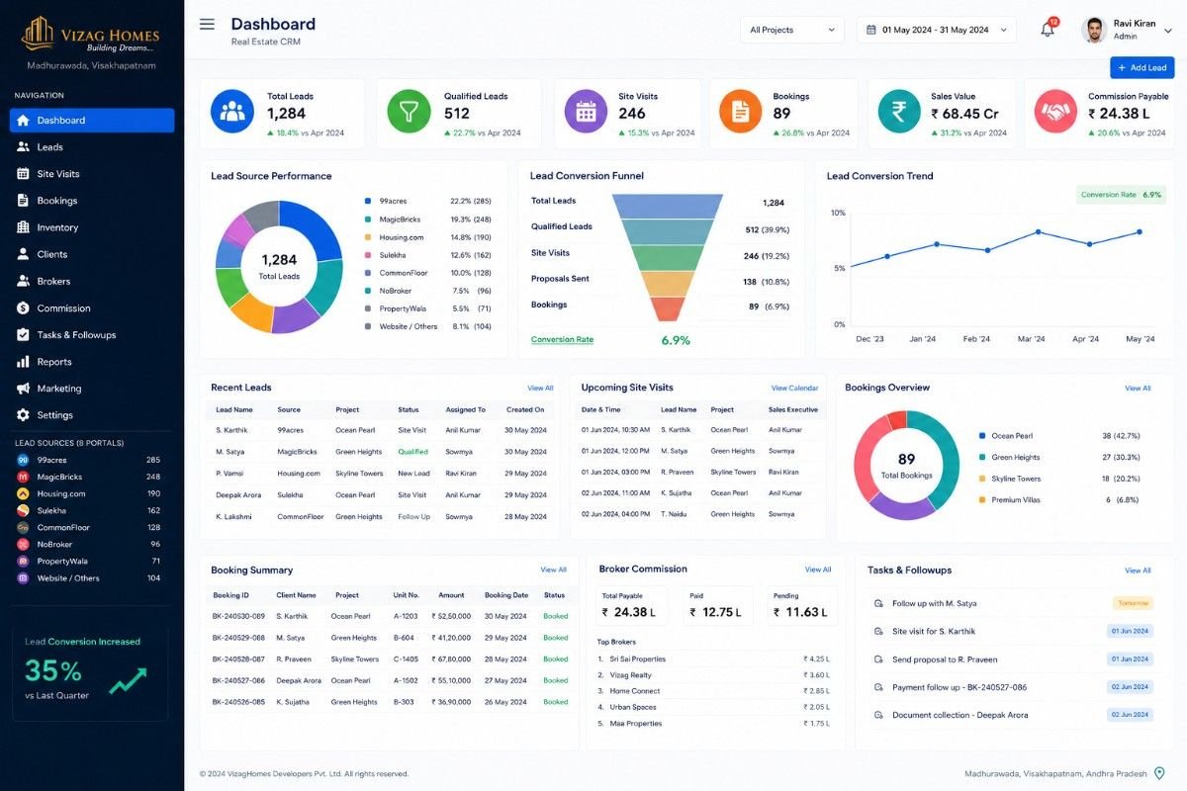Click the Bookings document icon
The image size is (1187, 791).
coord(740,111)
